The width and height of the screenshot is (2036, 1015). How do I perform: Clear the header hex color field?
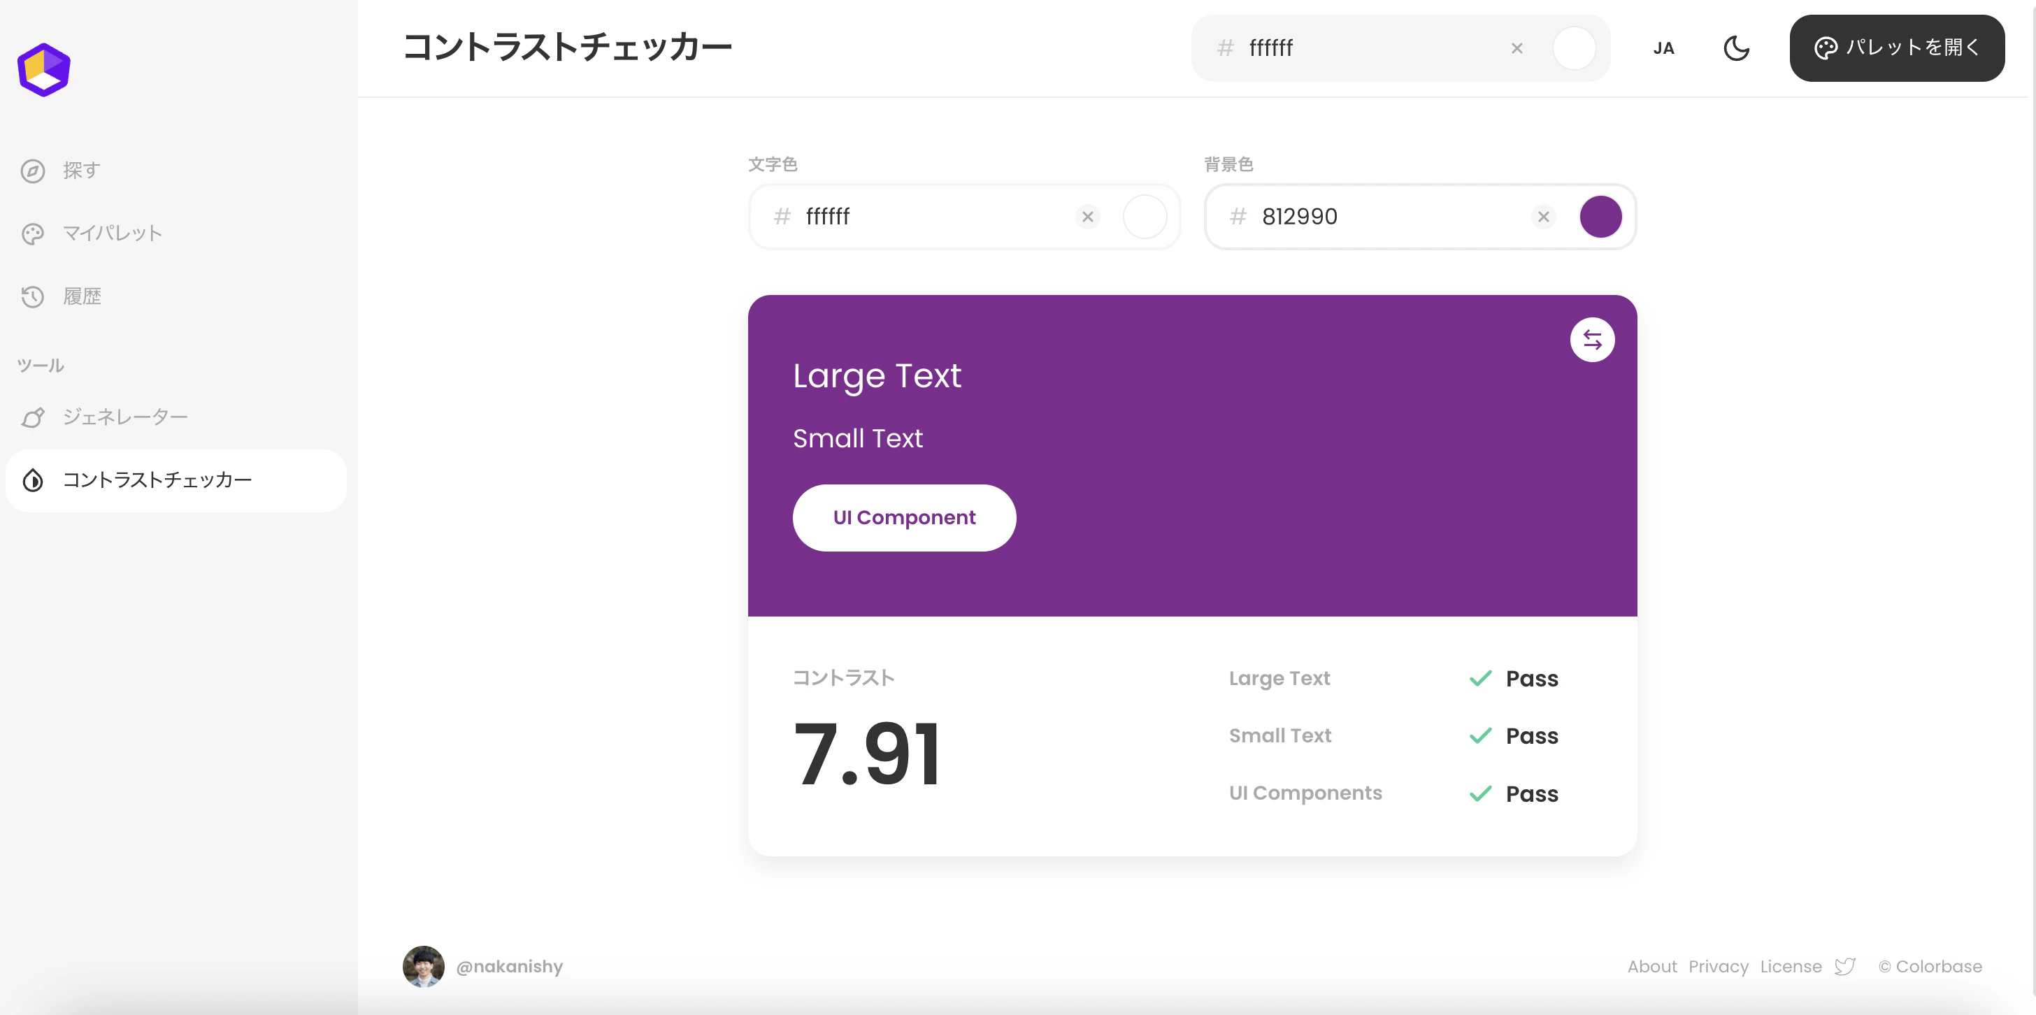coord(1517,48)
